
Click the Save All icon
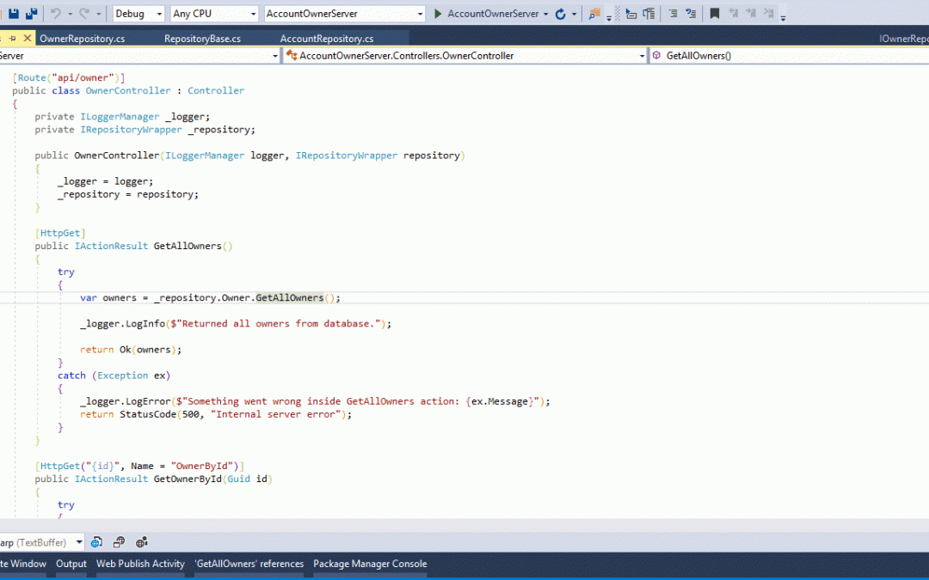point(32,14)
